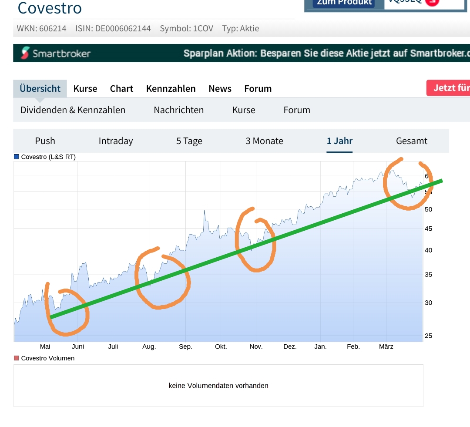The width and height of the screenshot is (470, 427).
Task: Open the Kennzahlen tab
Action: pyautogui.click(x=171, y=89)
